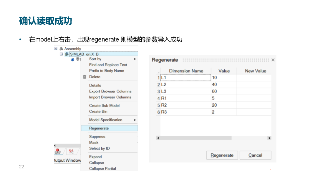Click the SIMLAB_ori.X_B model icon

67,54
